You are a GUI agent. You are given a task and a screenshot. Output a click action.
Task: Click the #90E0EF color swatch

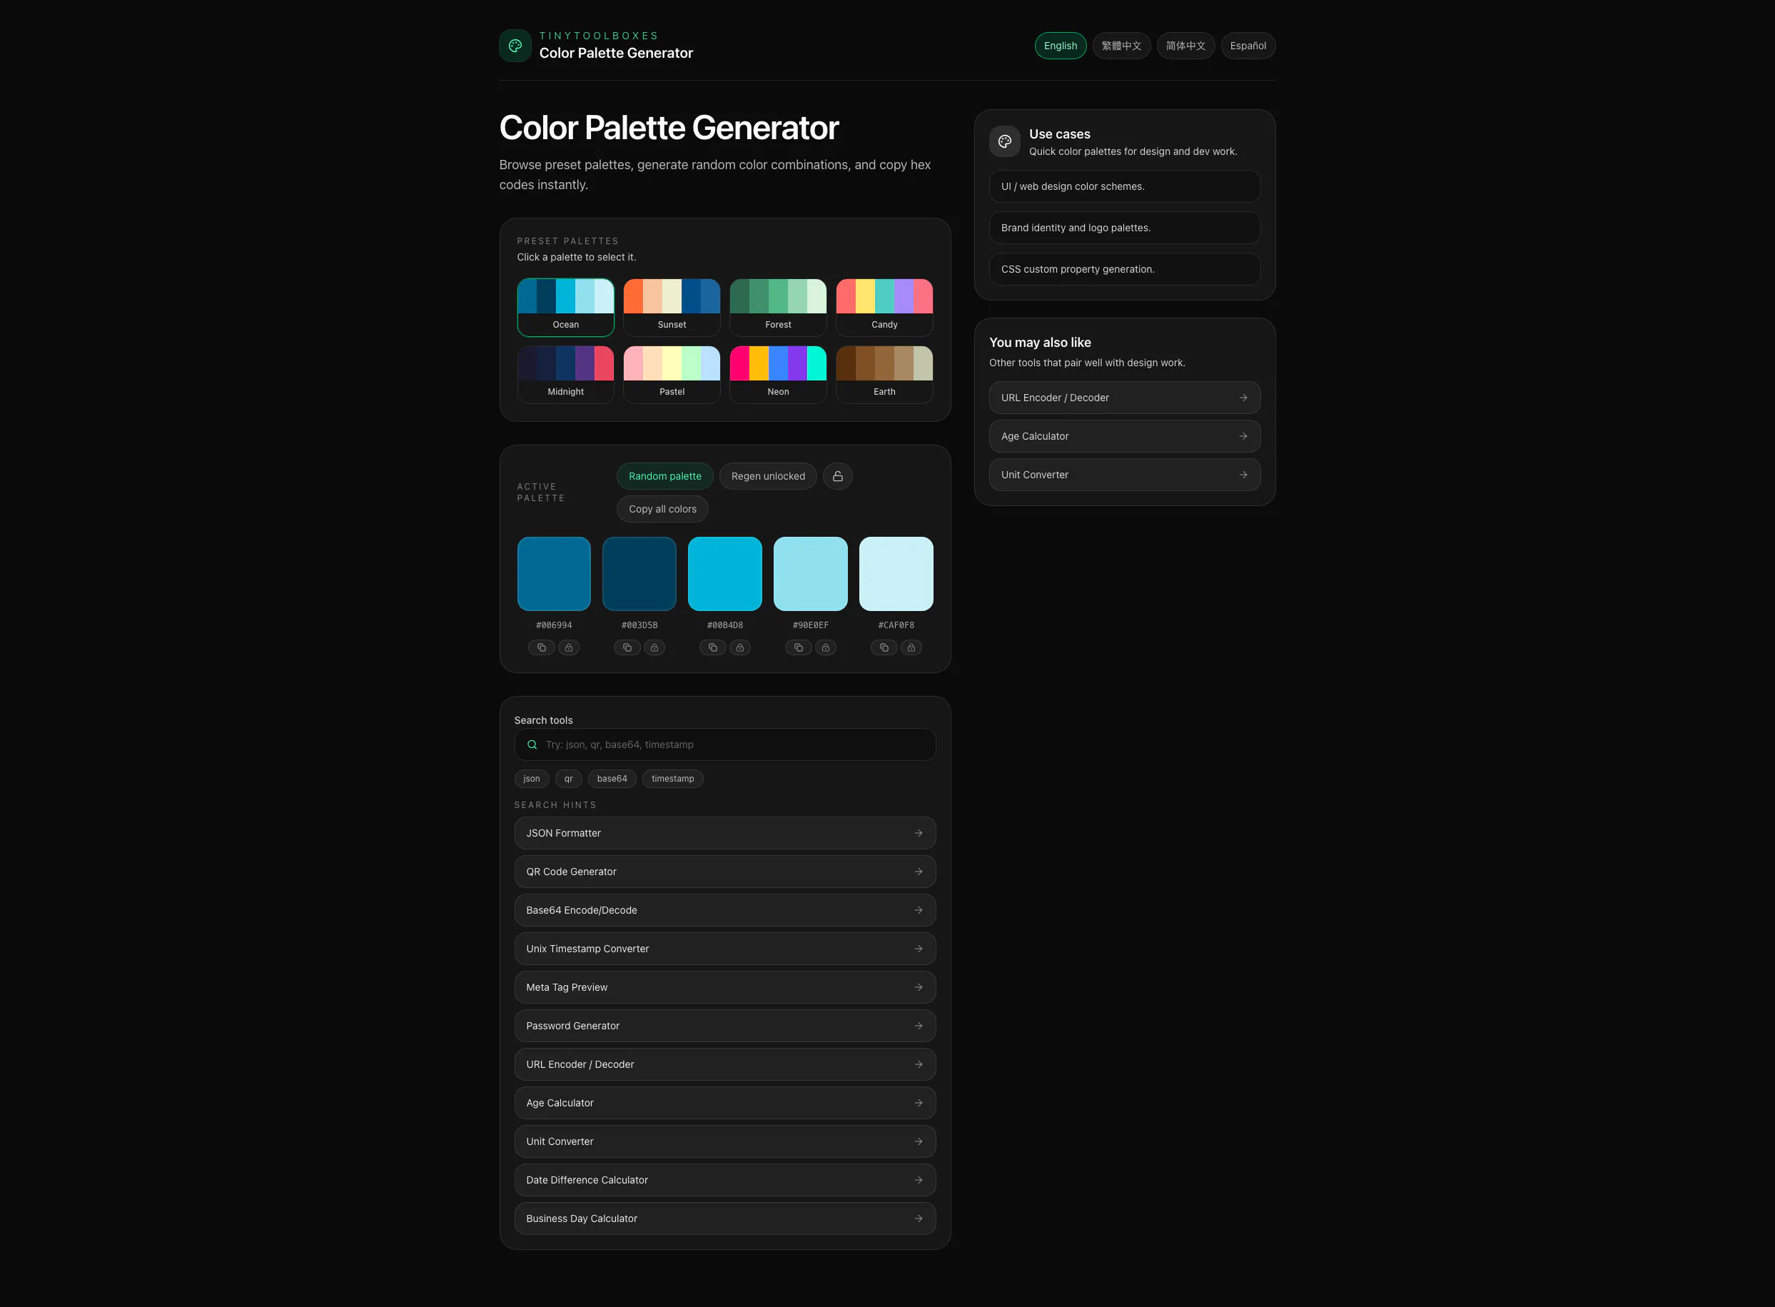coord(810,575)
